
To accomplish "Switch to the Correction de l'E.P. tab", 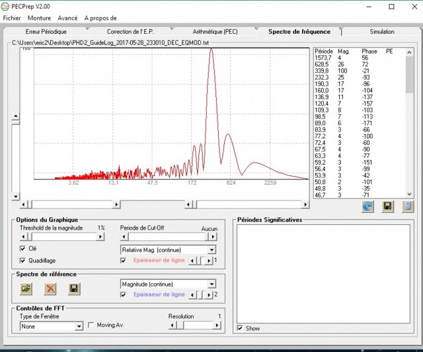I will tap(130, 32).
